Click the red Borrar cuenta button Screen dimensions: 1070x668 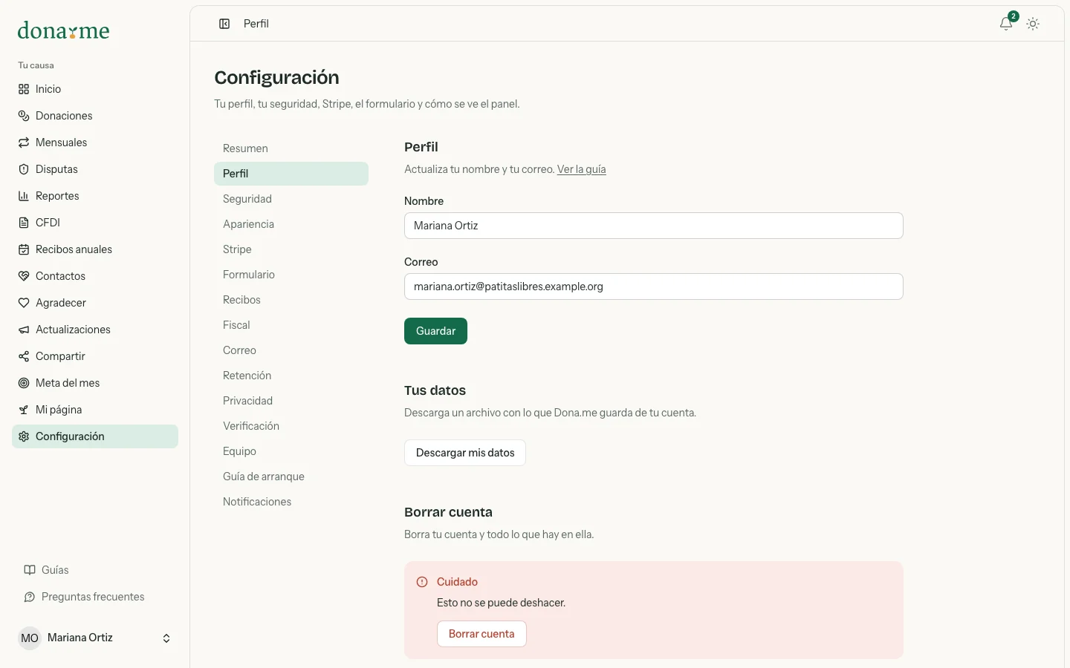tap(481, 634)
